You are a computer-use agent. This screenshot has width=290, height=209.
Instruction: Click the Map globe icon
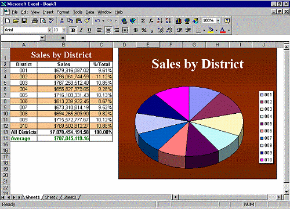187,21
